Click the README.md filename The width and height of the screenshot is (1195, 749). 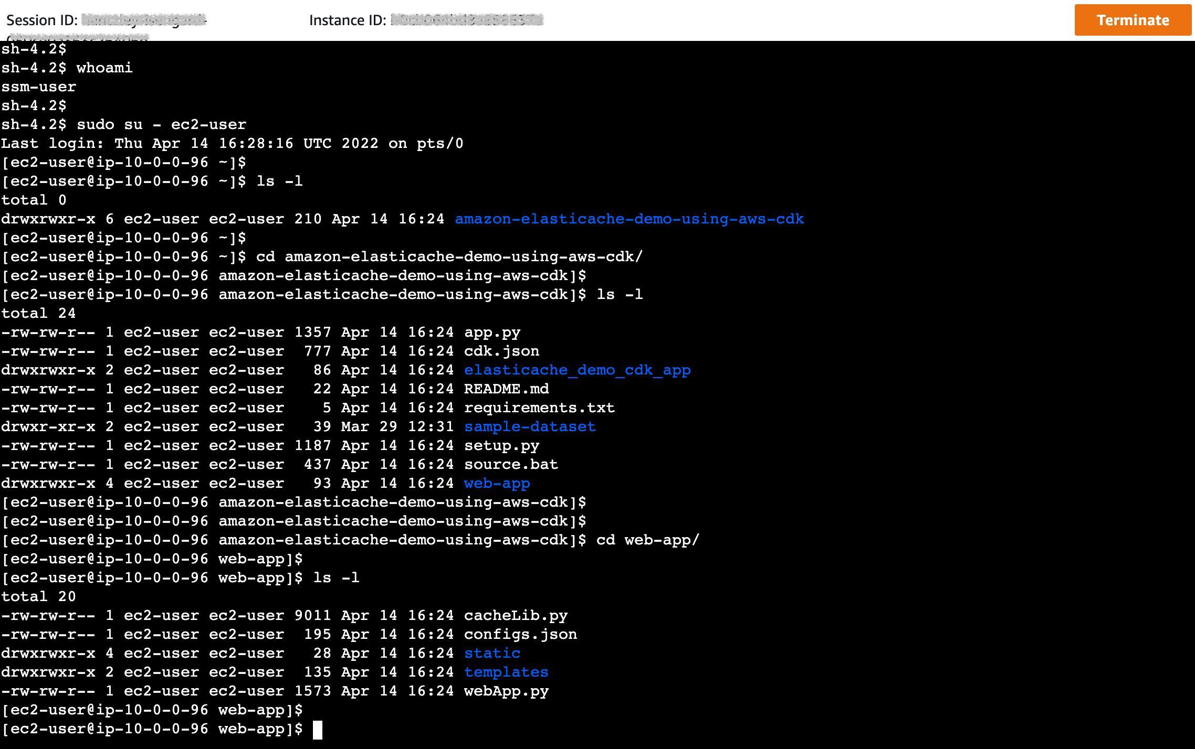(506, 389)
